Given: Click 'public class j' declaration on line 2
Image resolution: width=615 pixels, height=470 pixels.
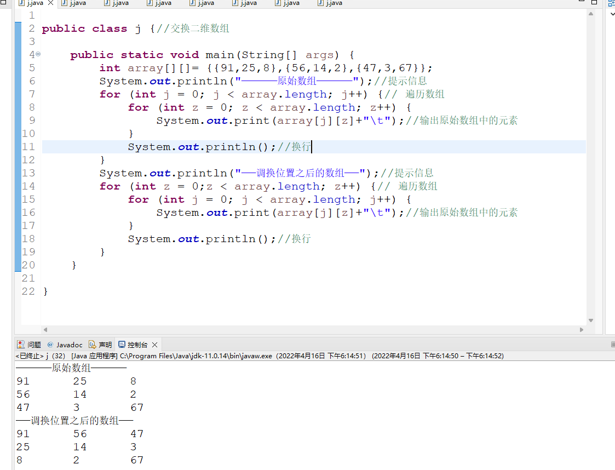Looking at the screenshot, I should pos(91,28).
